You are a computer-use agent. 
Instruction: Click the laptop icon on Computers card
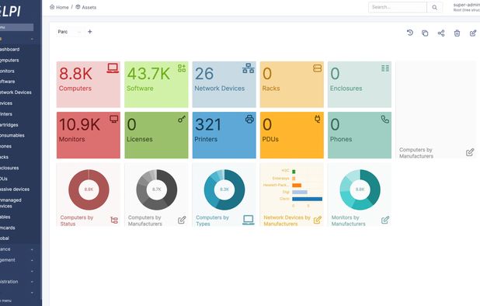tap(113, 68)
